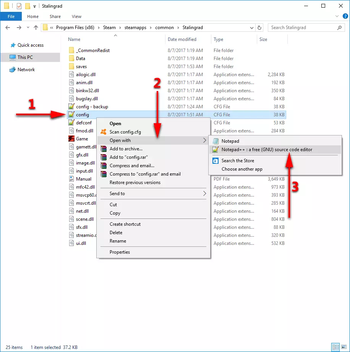
Task: Click Properties icon in quick access toolbar
Action: 19,6
